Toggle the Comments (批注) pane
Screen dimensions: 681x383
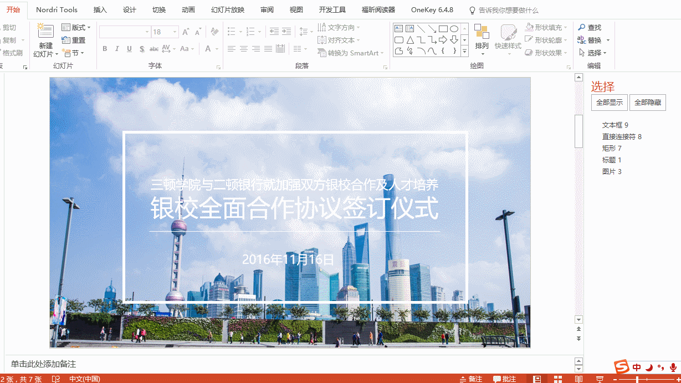504,379
